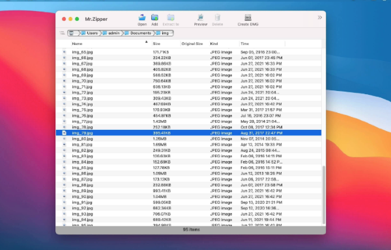Sort the list by Time column header
Screen dimensions: 391x250
(x=262, y=44)
